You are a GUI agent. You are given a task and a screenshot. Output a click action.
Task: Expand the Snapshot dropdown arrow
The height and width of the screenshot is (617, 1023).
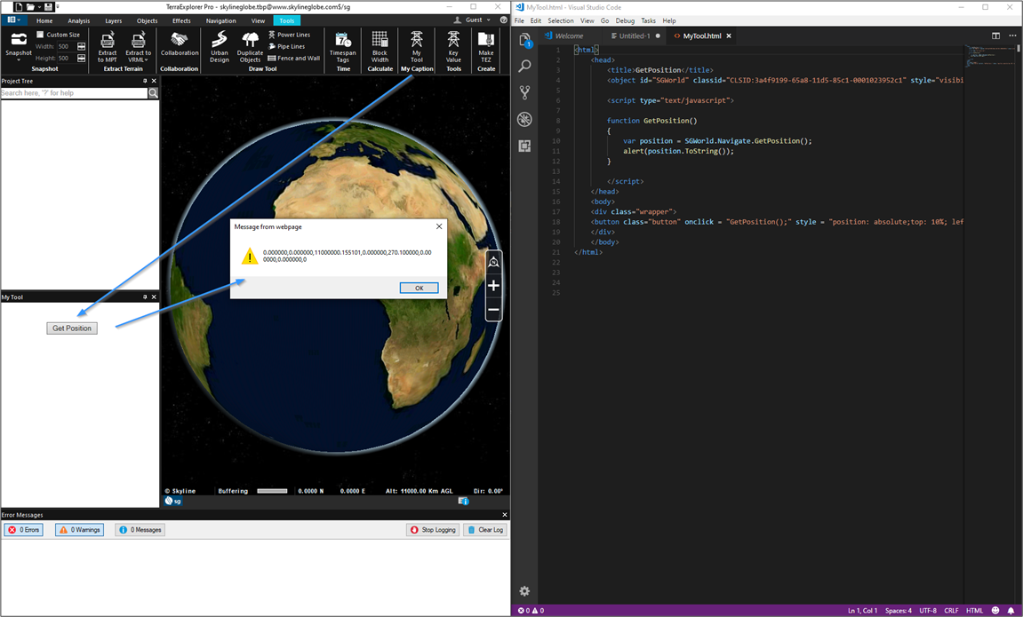click(x=19, y=60)
